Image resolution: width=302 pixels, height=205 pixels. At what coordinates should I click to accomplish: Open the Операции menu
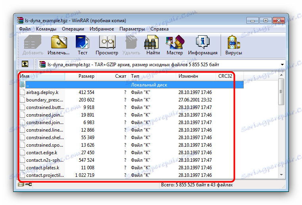tap(73, 29)
